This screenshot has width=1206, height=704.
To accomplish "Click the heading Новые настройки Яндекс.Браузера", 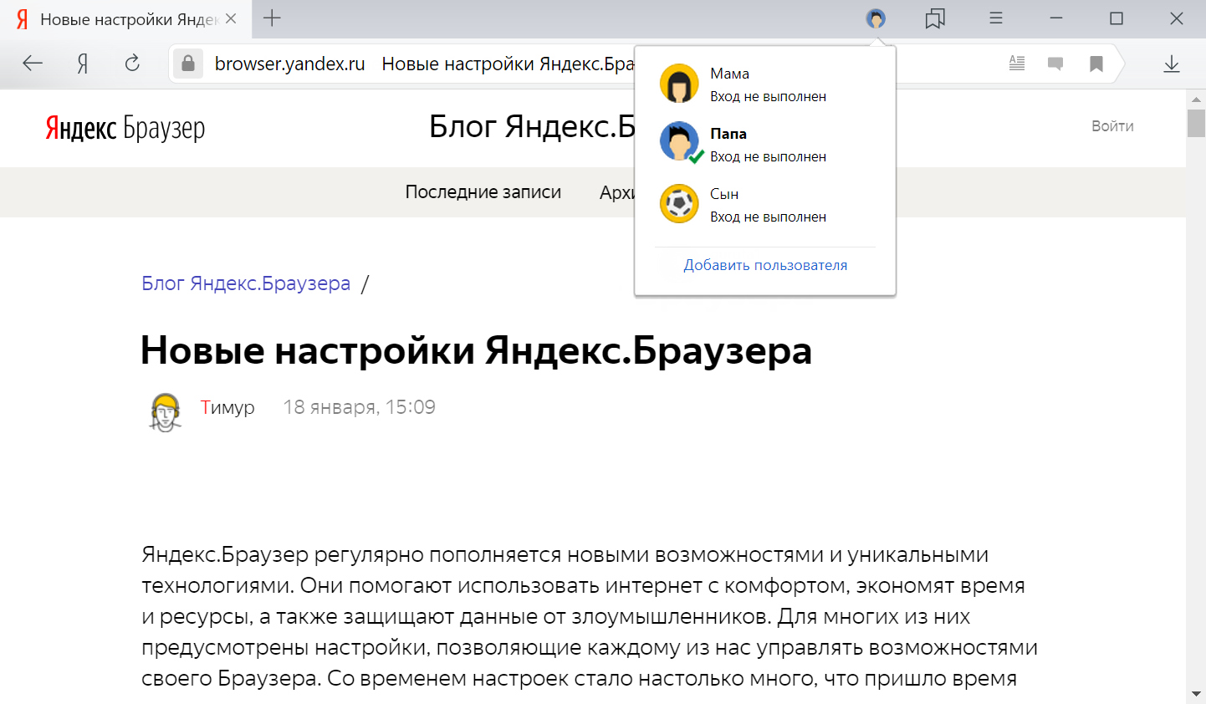I will 477,350.
